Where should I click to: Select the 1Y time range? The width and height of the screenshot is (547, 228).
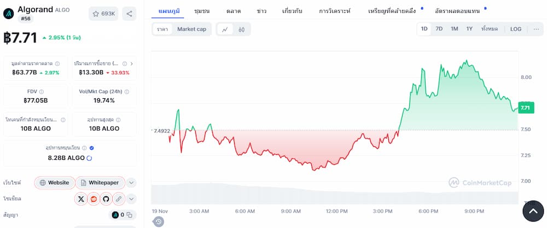469,29
